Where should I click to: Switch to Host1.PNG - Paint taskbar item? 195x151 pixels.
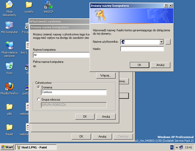[36, 147]
